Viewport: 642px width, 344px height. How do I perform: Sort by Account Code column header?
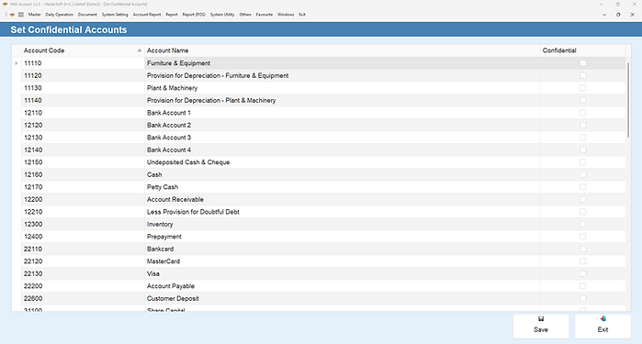pyautogui.click(x=83, y=50)
